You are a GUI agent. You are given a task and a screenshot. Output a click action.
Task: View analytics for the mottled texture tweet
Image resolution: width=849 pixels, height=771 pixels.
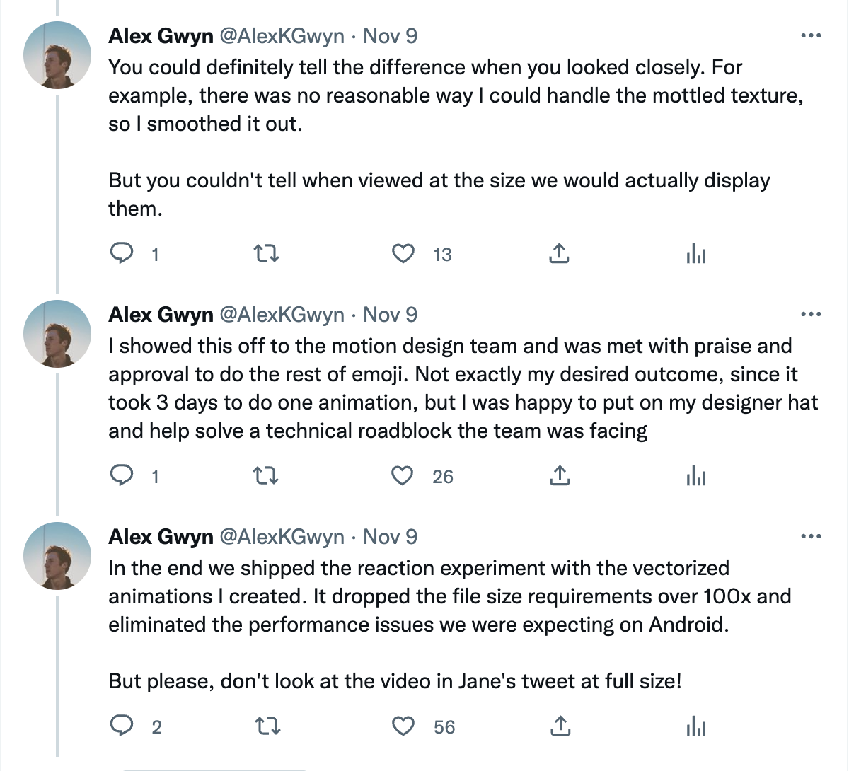point(696,254)
